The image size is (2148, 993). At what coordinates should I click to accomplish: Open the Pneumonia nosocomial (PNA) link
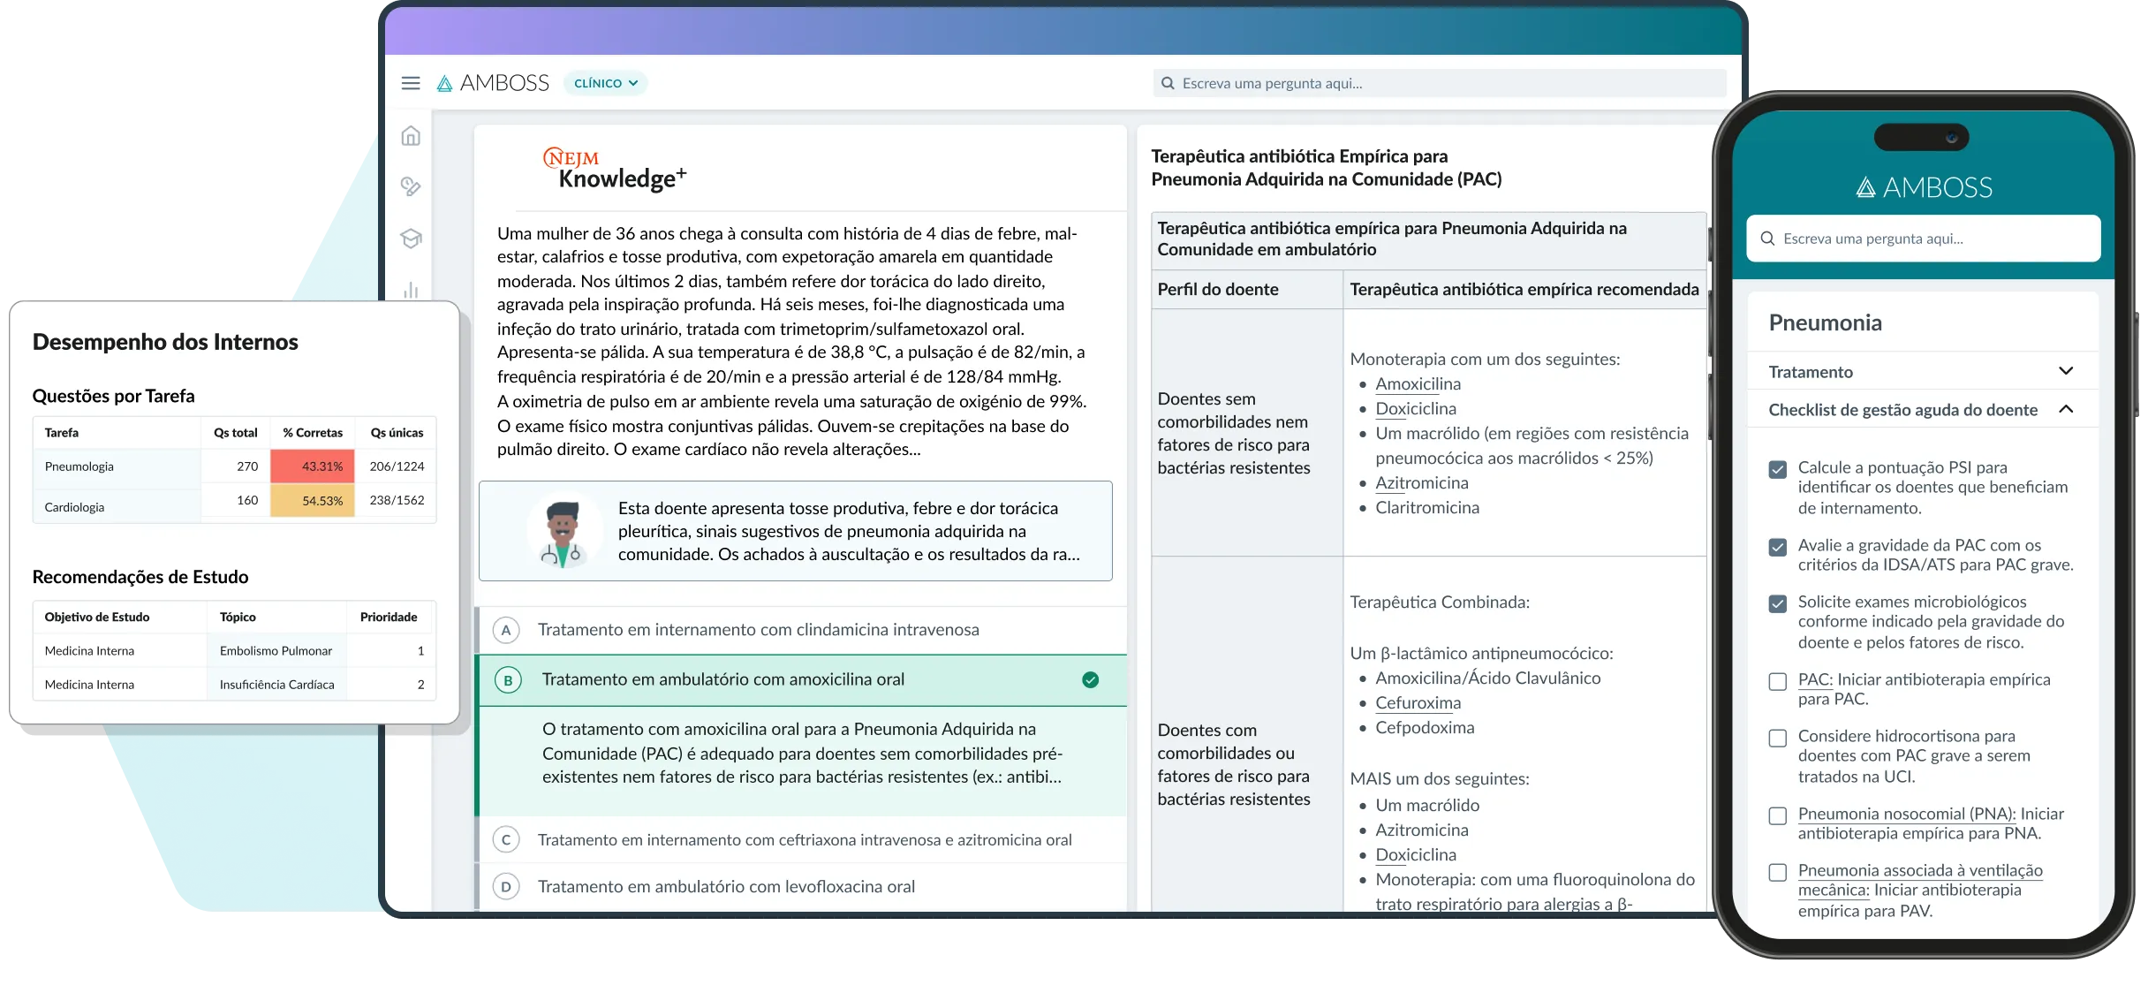point(1906,814)
